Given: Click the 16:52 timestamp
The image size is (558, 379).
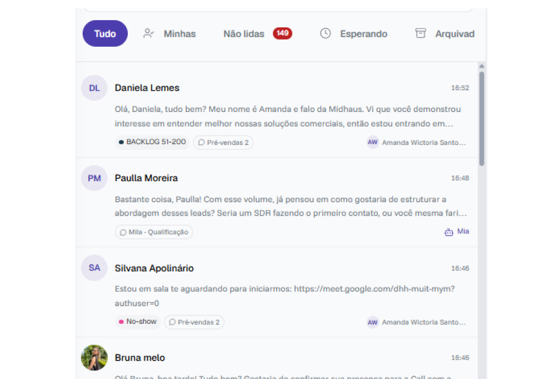Looking at the screenshot, I should tap(460, 88).
